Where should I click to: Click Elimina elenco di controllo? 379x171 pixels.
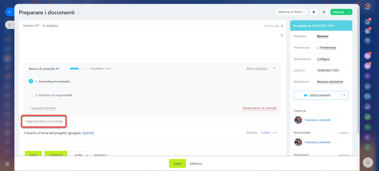click(x=260, y=108)
